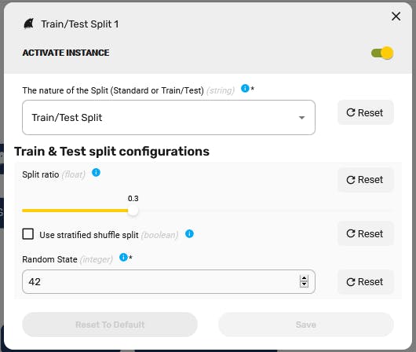
Task: Click info icon beside stratified shuffle split
Action: (189, 234)
